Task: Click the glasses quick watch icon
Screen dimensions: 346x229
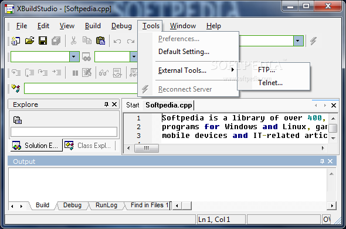Action: [x=104, y=73]
